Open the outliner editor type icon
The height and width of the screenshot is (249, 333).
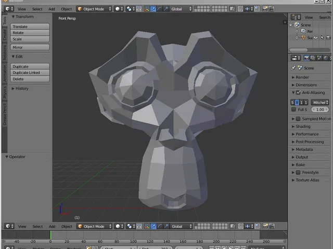(x=296, y=17)
